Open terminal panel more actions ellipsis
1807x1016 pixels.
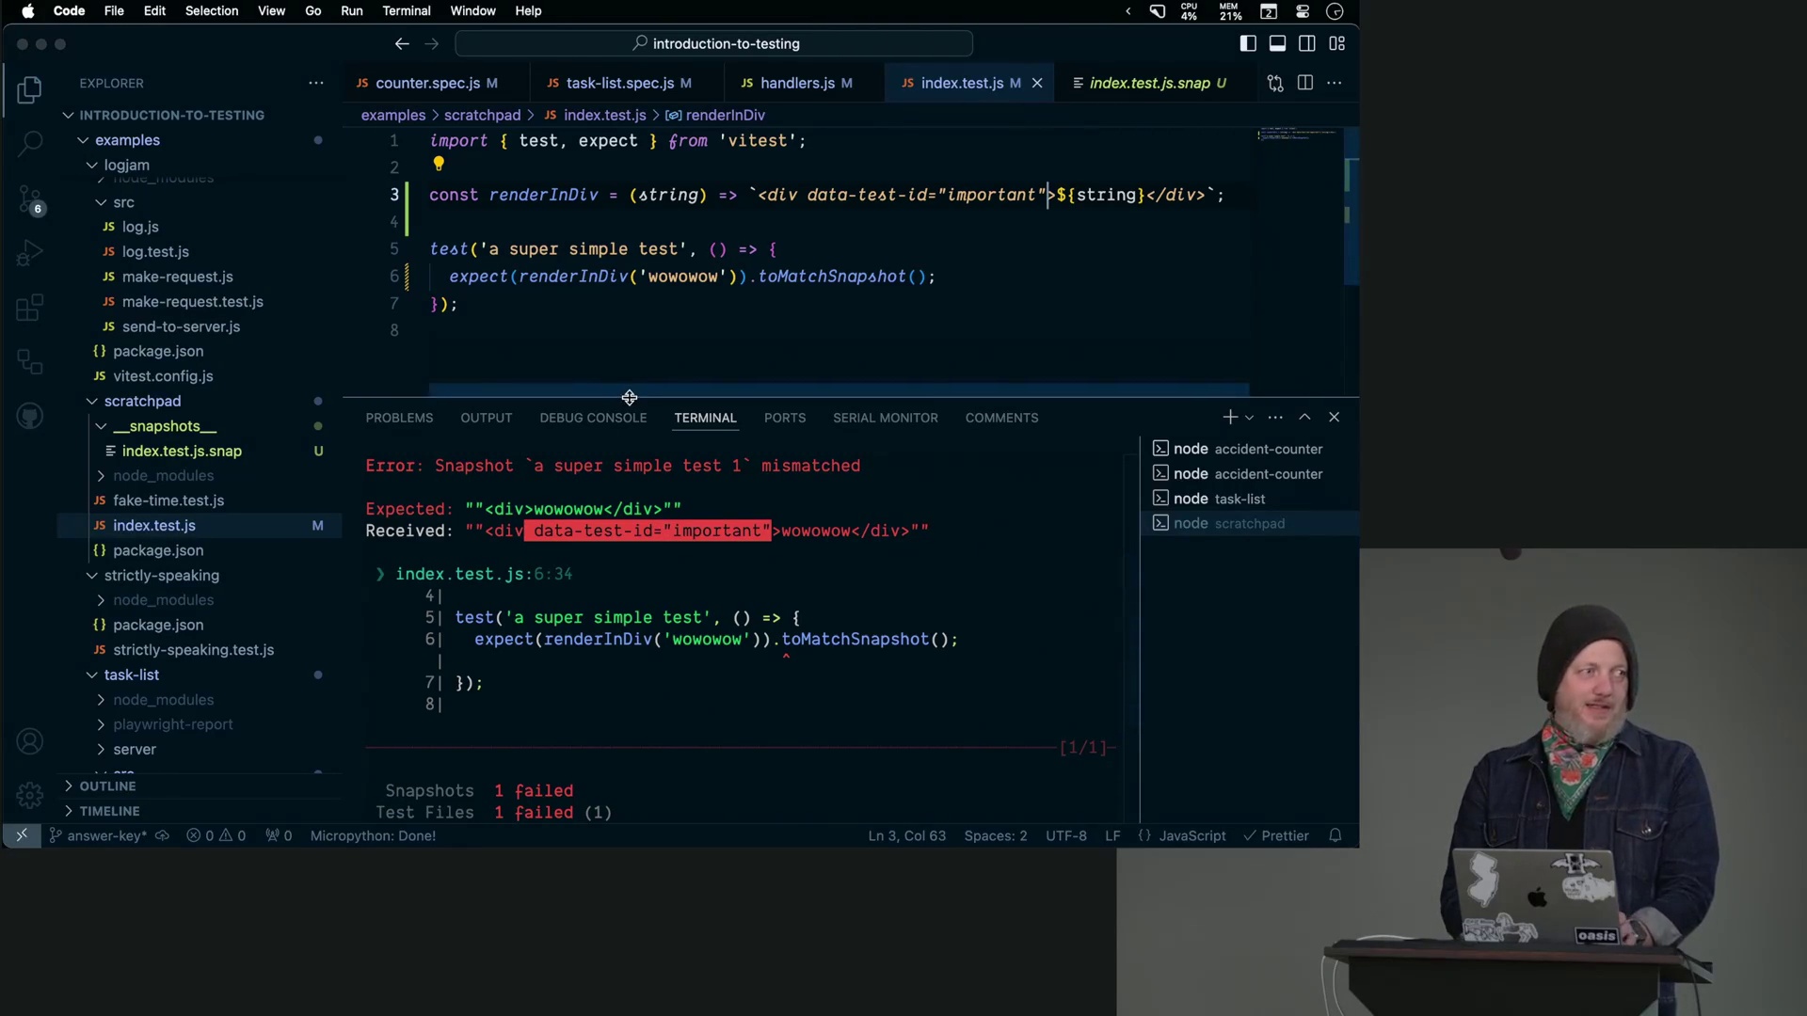1275,417
